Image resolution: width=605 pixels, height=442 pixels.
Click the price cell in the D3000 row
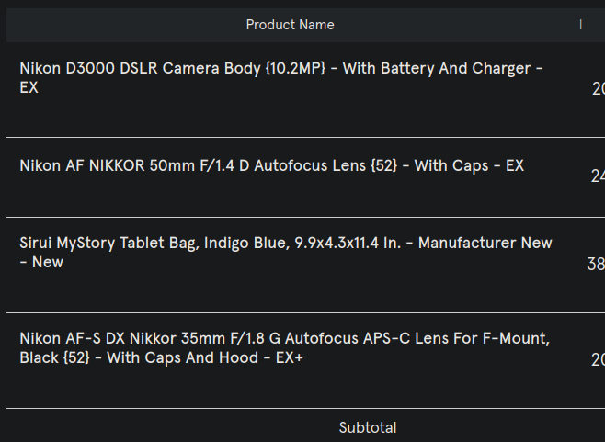(x=597, y=89)
